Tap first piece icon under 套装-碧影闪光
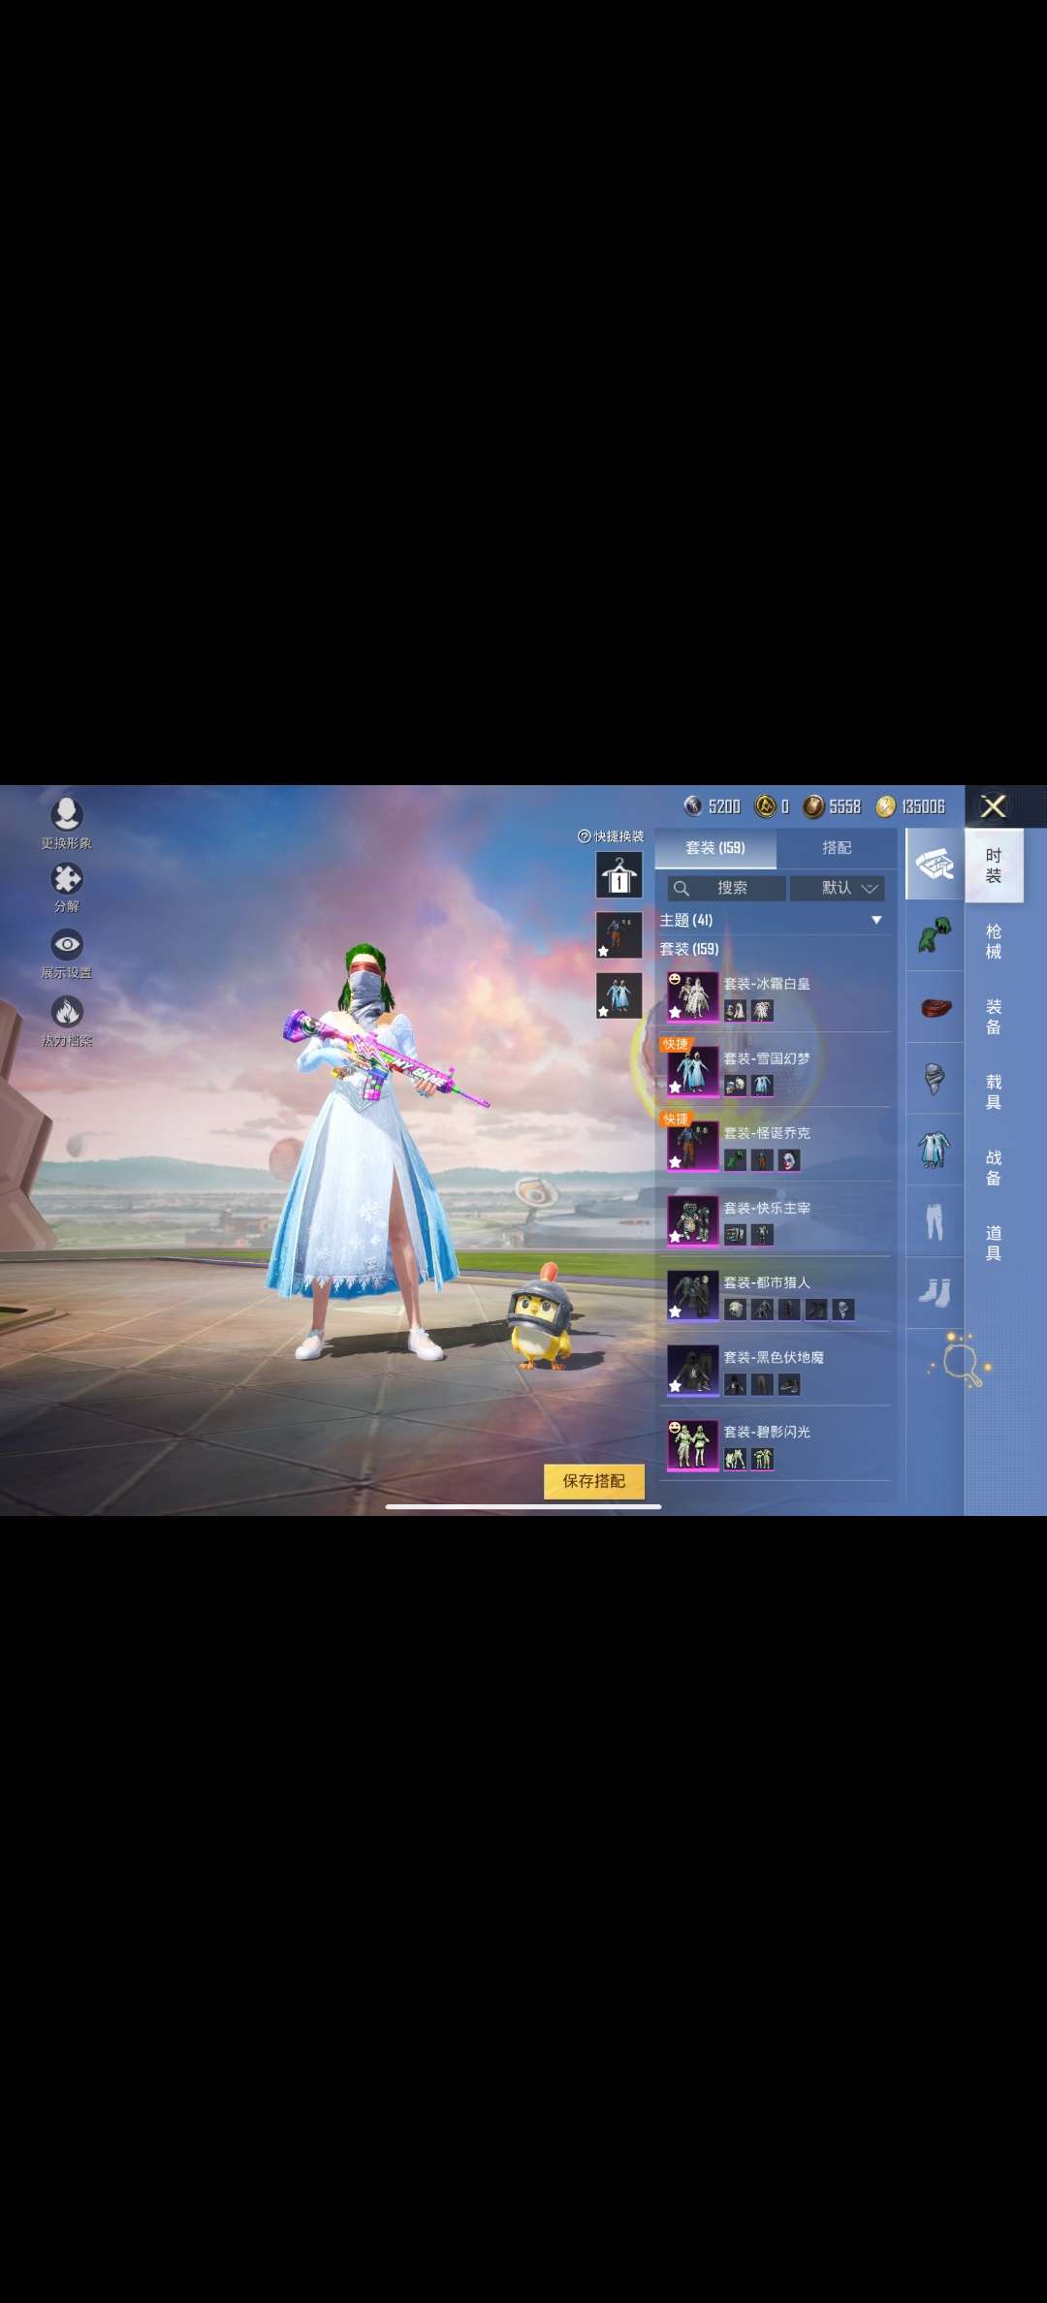The image size is (1047, 2303). [735, 1459]
